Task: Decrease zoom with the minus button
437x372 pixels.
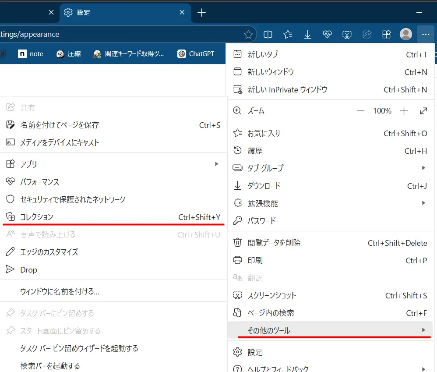Action: pyautogui.click(x=360, y=111)
